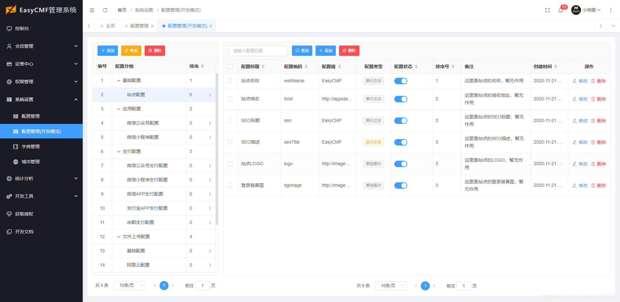Click the EasyCMF logo icon
Image resolution: width=620 pixels, height=302 pixels.
(11, 10)
